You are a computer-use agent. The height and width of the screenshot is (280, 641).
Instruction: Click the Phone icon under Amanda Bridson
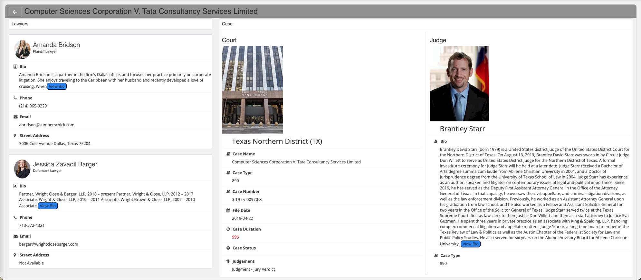coord(15,98)
